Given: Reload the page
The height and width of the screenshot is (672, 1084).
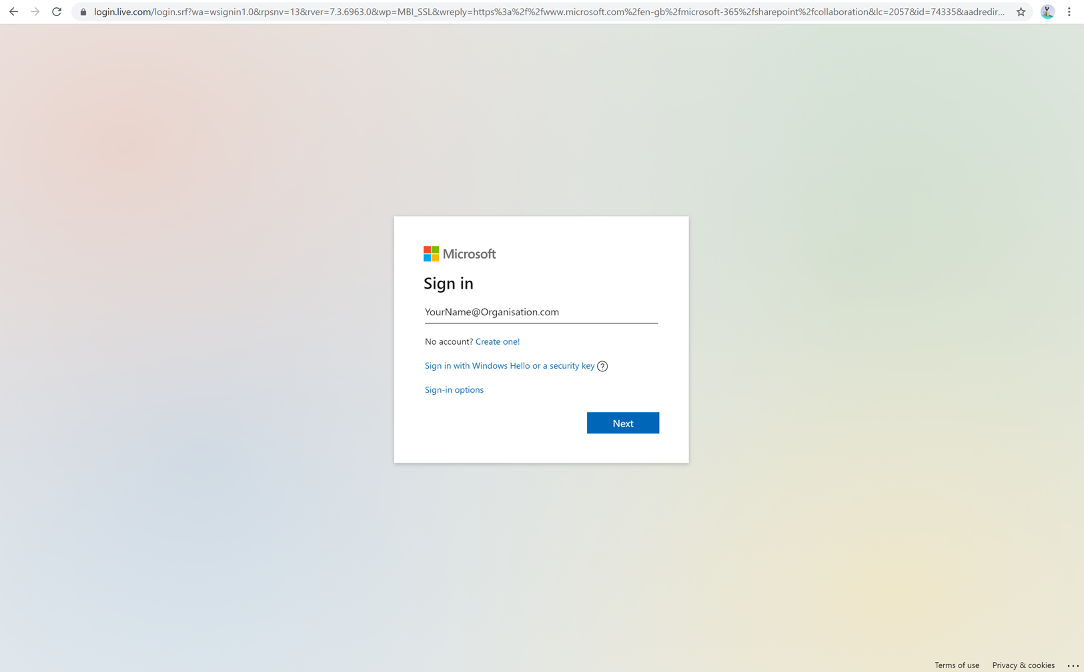Looking at the screenshot, I should click(x=56, y=11).
